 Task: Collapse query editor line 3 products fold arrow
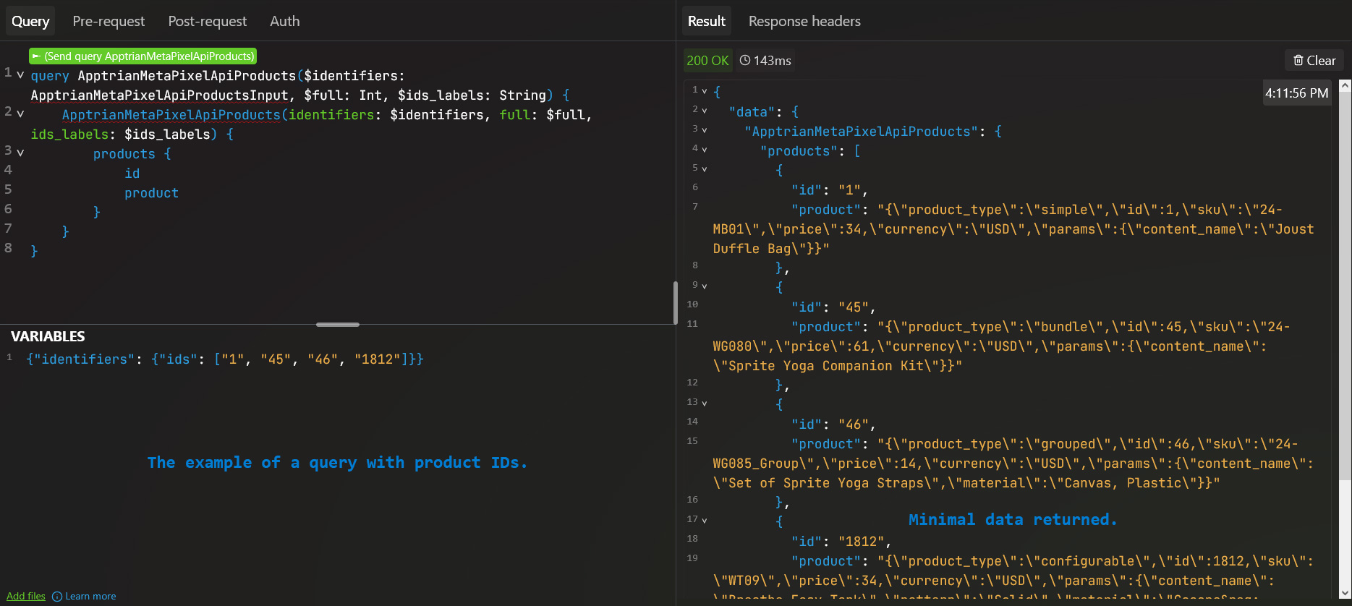click(x=20, y=153)
